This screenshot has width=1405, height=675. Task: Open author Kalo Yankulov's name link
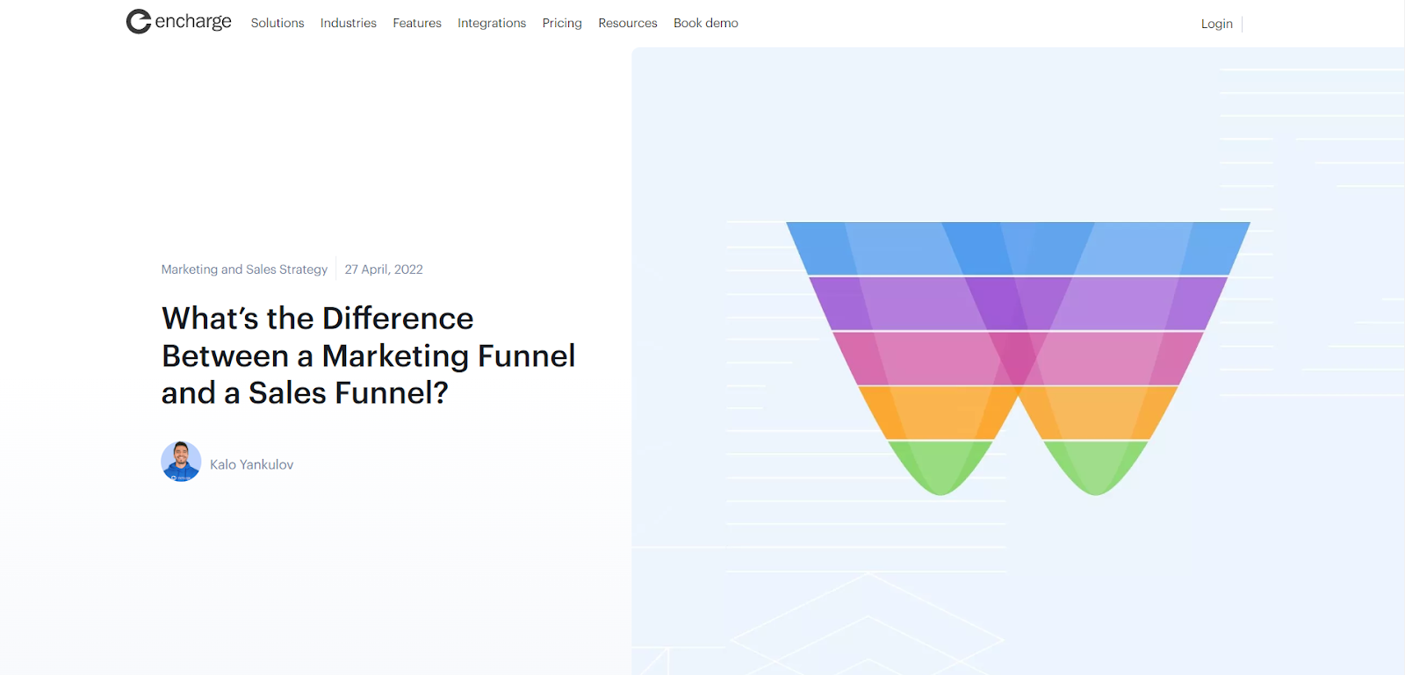252,464
